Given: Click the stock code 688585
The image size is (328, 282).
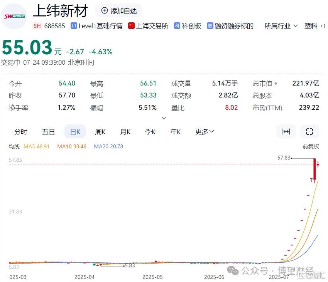Looking at the screenshot, I should (54, 26).
